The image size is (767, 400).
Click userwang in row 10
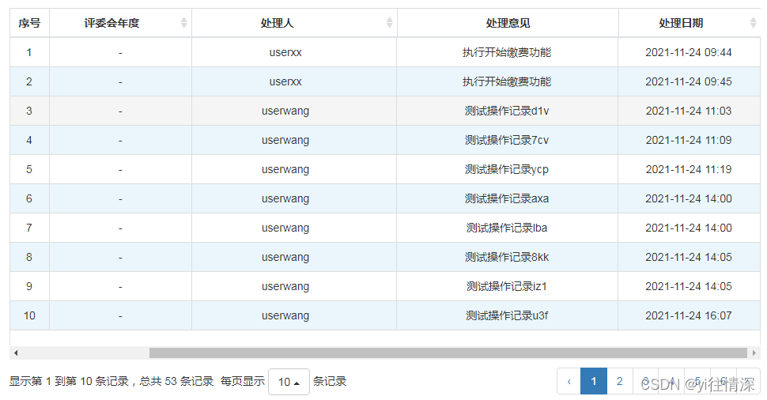pyautogui.click(x=285, y=316)
